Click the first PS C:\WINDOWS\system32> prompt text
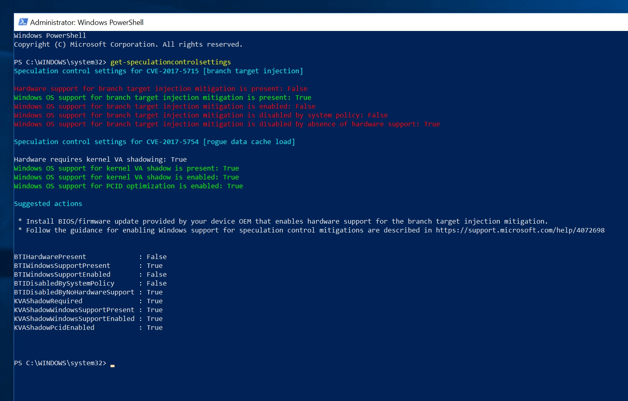The width and height of the screenshot is (628, 401). (x=60, y=62)
